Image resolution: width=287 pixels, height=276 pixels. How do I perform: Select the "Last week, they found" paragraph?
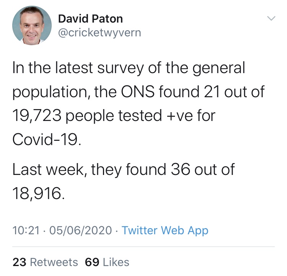[123, 181]
